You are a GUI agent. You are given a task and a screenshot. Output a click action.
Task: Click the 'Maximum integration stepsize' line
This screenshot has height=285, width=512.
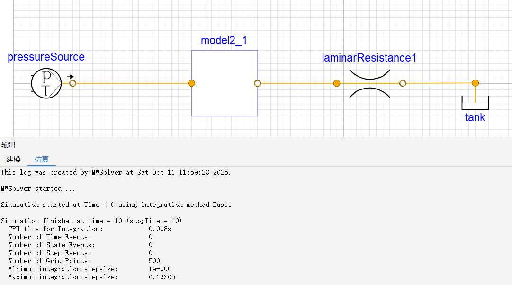92,277
